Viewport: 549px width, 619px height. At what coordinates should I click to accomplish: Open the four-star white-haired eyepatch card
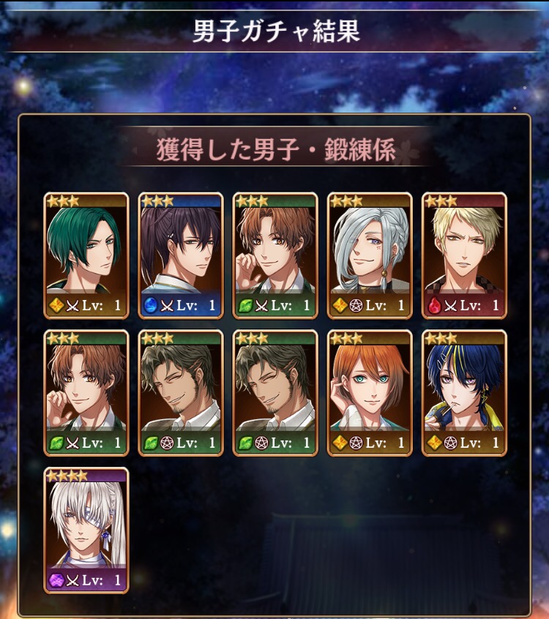[x=86, y=530]
